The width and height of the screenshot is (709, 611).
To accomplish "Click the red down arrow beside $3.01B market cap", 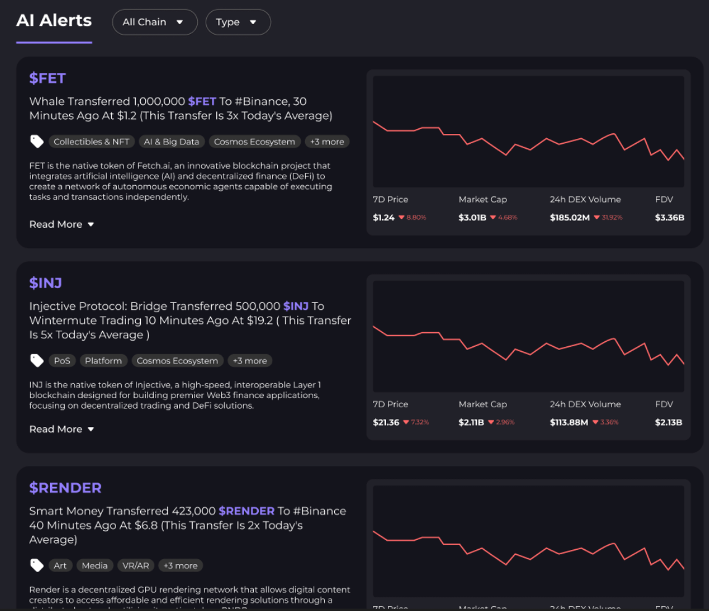I will coord(492,218).
